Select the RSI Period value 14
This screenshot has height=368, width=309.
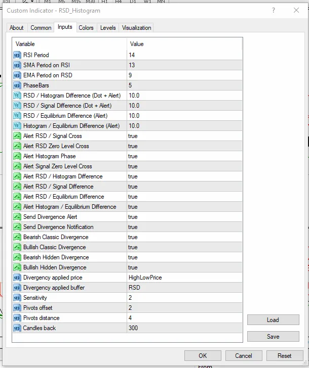click(x=132, y=55)
